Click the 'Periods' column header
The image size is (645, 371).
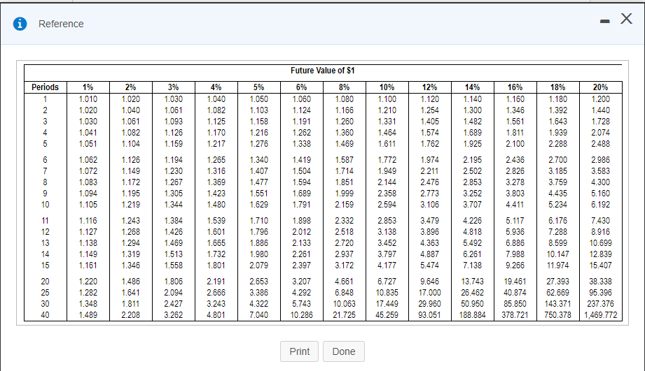(46, 87)
